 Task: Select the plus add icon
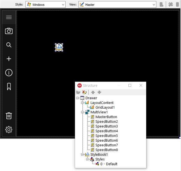[x=9, y=59]
